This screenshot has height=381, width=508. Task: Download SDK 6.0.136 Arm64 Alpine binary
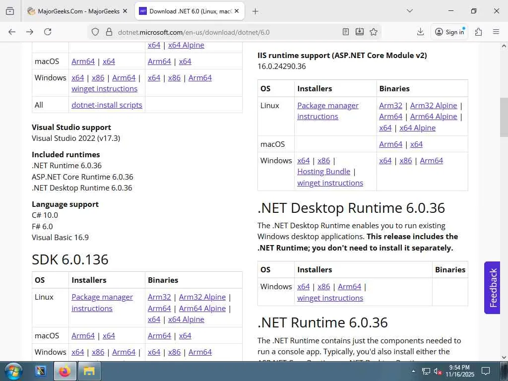(202, 308)
